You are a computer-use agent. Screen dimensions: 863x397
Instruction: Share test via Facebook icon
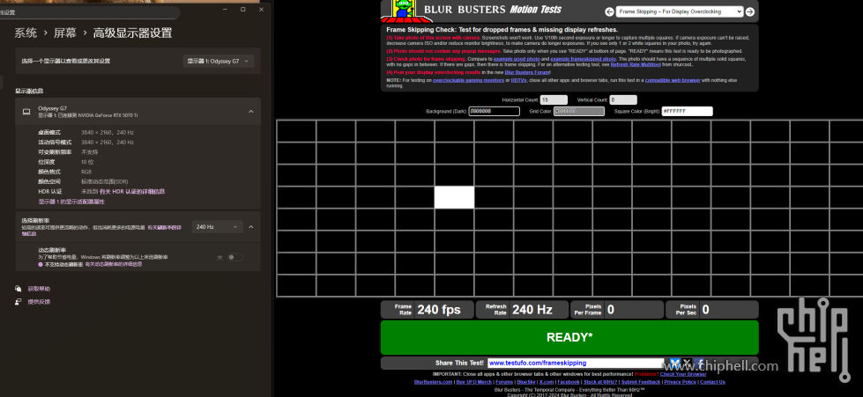tap(699, 363)
